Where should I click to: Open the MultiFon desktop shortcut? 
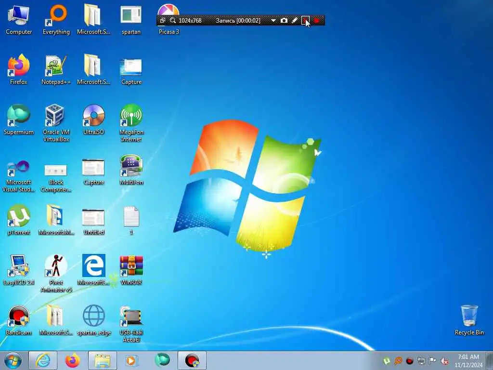click(x=131, y=170)
